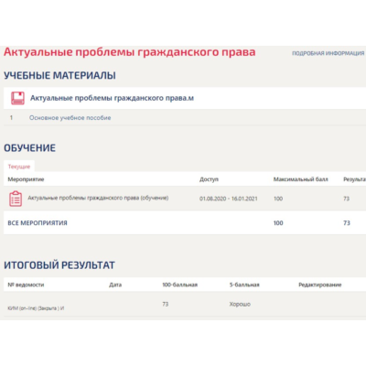Click the access dates 01.08.2020 - 16.01.2021
The image size is (366, 366).
(229, 199)
